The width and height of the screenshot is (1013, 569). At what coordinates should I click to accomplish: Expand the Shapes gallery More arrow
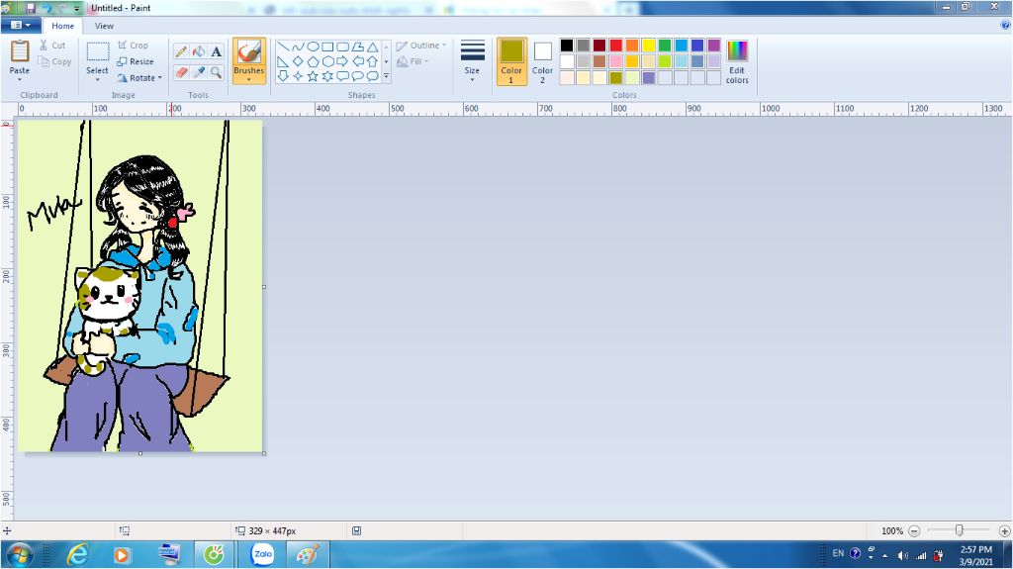[x=387, y=76]
